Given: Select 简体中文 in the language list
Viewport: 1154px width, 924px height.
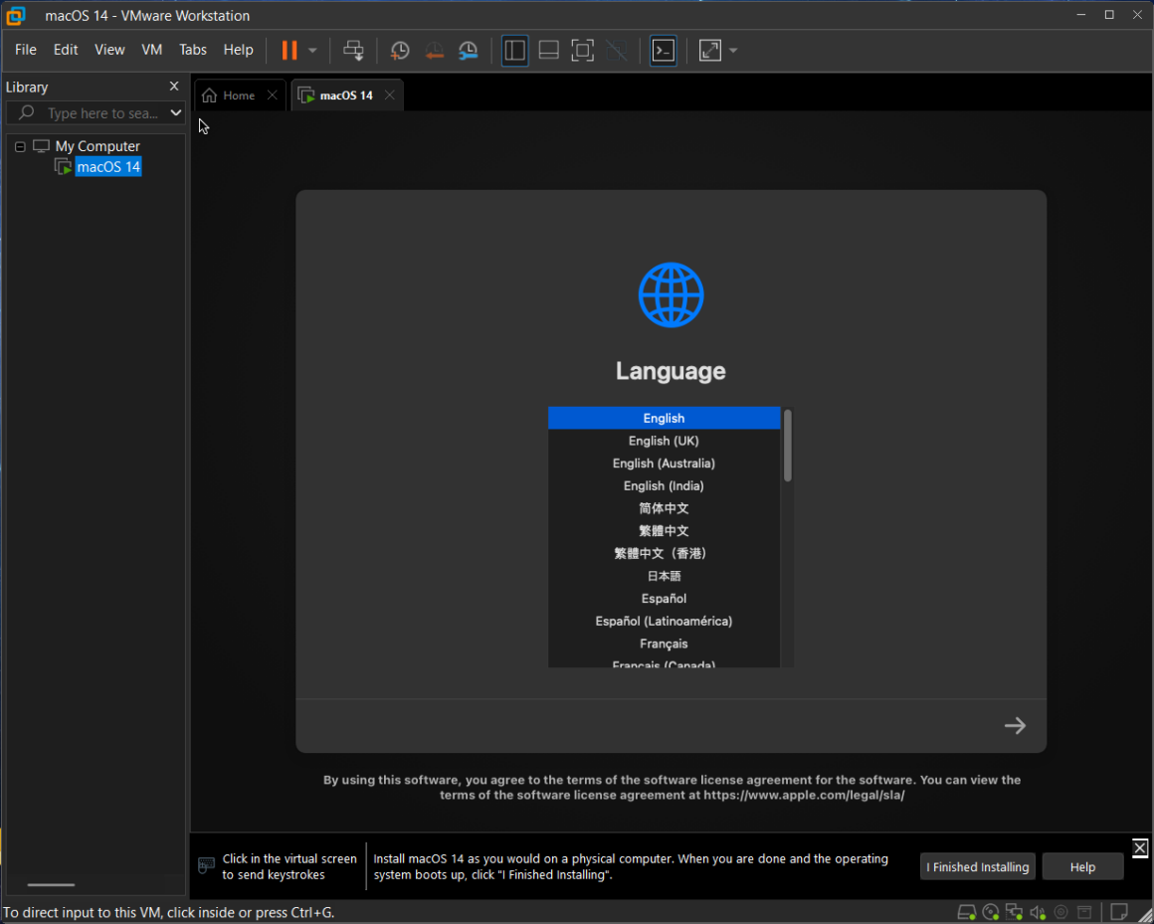Looking at the screenshot, I should point(664,508).
